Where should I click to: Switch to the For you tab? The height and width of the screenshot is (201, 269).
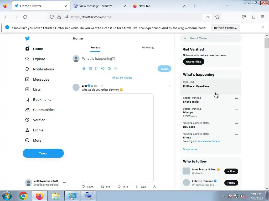pos(95,48)
